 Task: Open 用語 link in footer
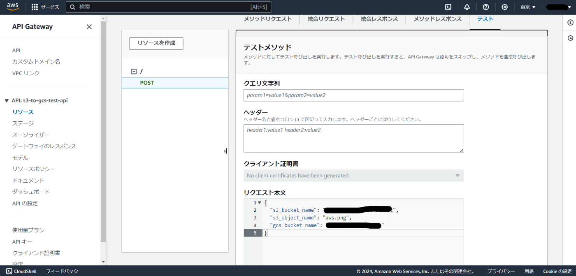pos(529,271)
